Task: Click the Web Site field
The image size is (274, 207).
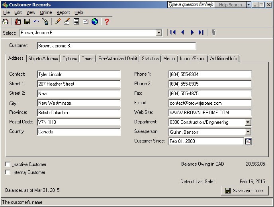Action: (210, 113)
